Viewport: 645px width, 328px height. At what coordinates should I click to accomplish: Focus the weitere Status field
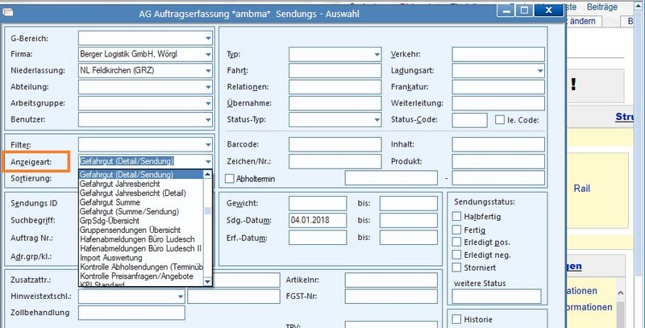click(x=497, y=297)
